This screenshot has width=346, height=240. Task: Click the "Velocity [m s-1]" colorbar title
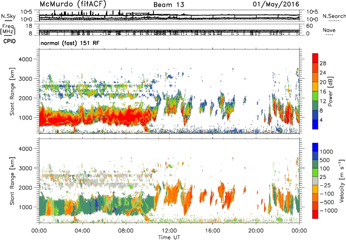click(342, 181)
